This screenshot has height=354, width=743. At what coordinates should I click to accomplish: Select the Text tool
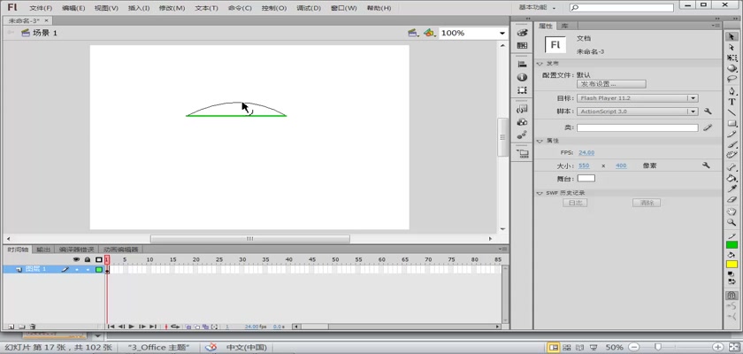point(732,102)
